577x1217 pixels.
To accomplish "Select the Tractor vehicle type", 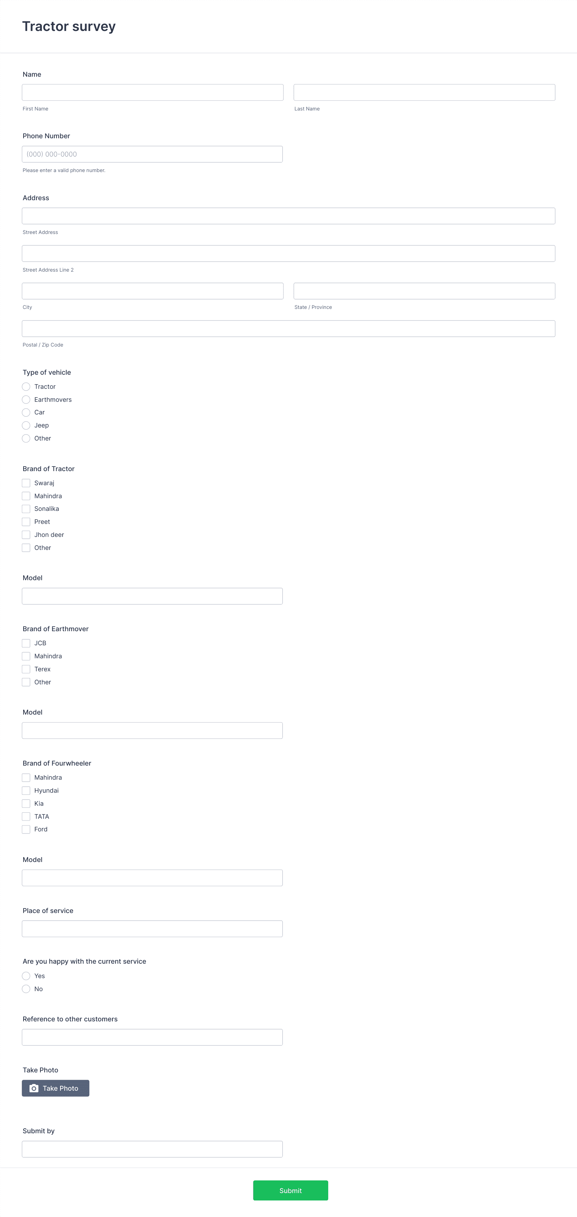I will (x=26, y=386).
